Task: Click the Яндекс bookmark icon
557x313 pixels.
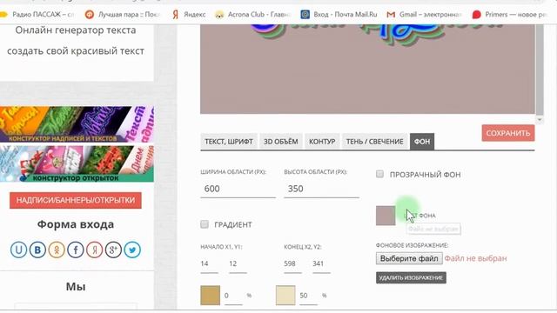Action: coord(175,15)
